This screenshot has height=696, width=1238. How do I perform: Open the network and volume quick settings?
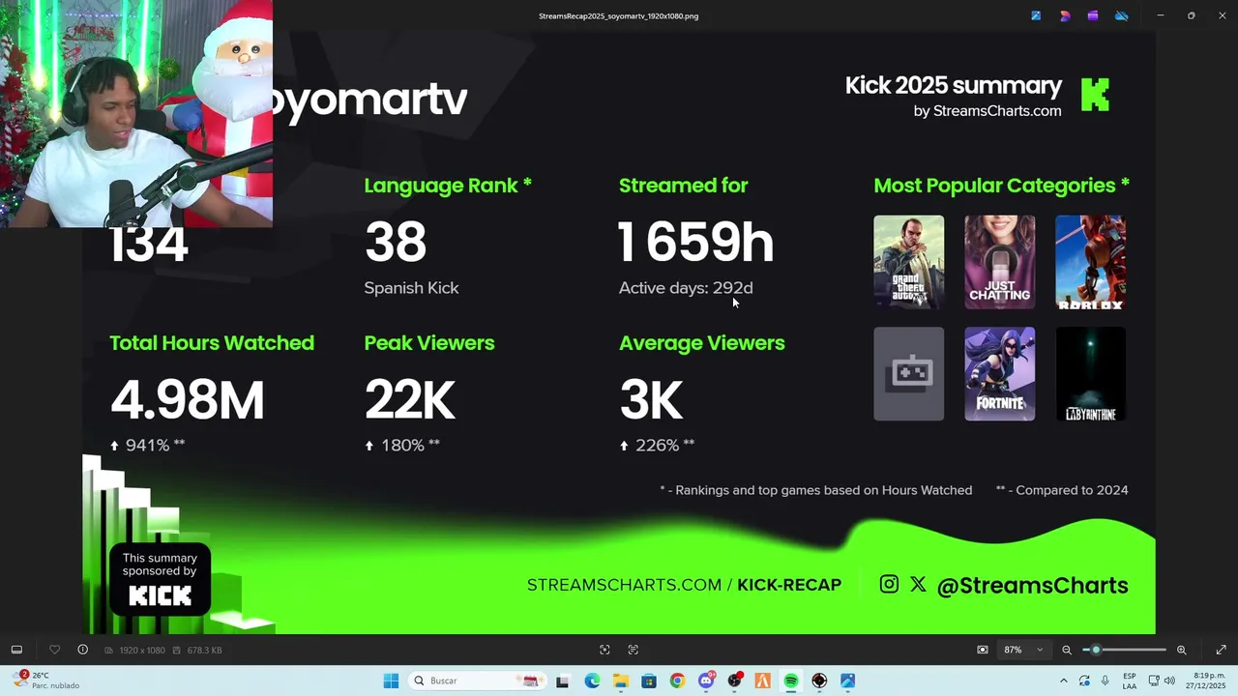pyautogui.click(x=1162, y=681)
